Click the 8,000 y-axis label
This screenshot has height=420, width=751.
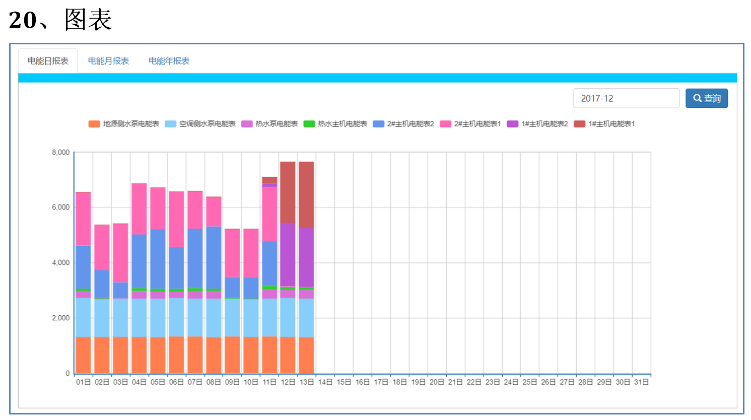[x=60, y=152]
